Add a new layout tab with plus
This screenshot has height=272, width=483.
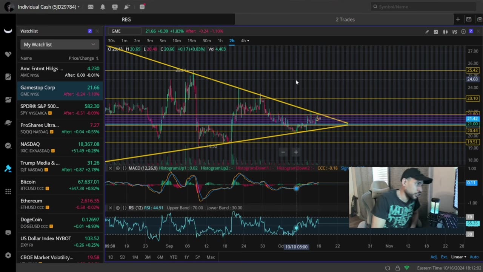coord(458,19)
